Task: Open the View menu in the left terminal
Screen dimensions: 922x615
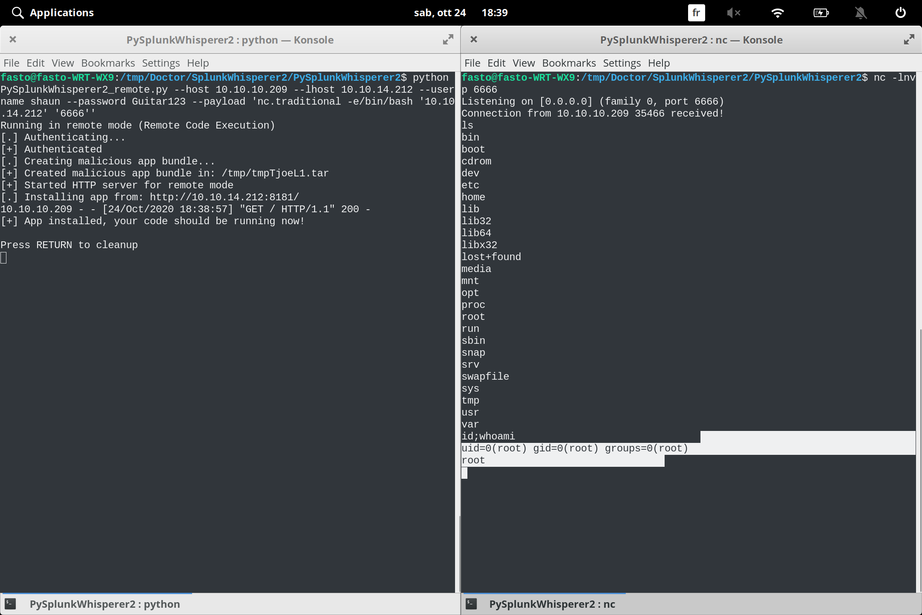Action: [62, 63]
